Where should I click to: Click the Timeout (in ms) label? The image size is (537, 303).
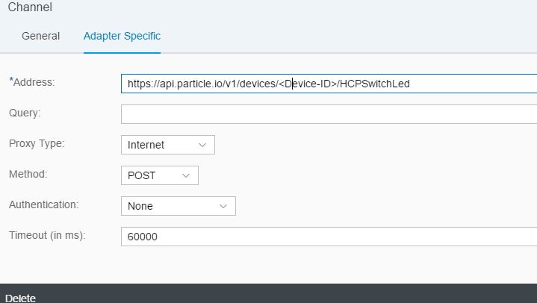click(x=47, y=235)
